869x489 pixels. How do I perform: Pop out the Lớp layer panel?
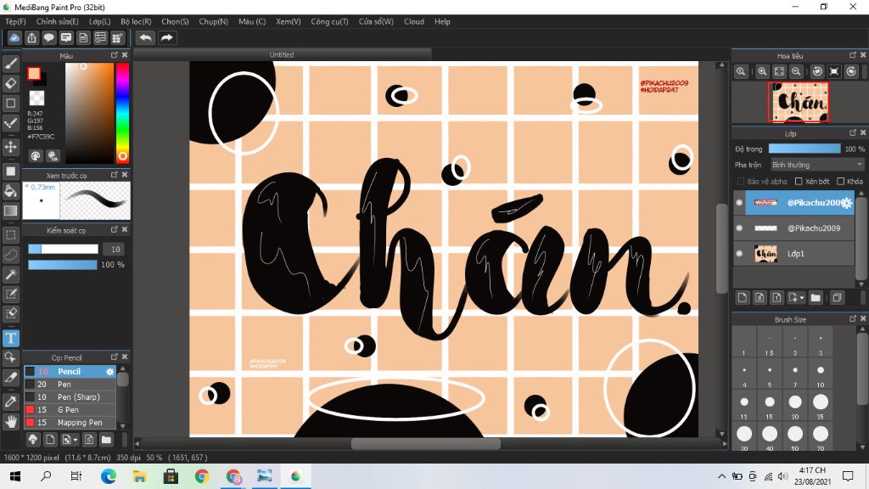pos(853,133)
